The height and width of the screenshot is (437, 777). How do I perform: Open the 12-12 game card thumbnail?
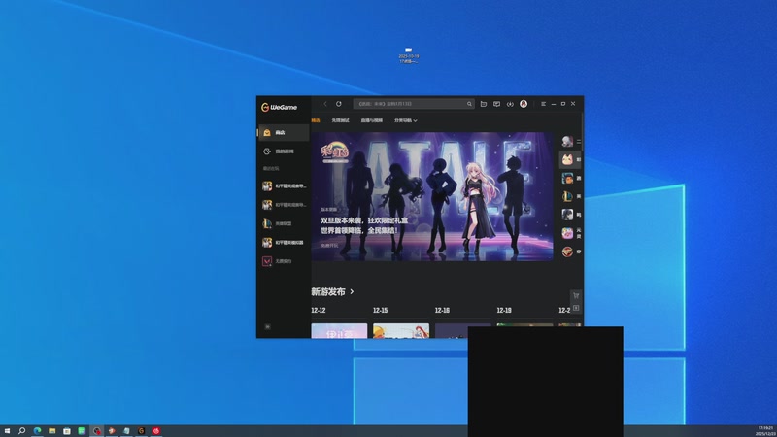click(x=339, y=331)
